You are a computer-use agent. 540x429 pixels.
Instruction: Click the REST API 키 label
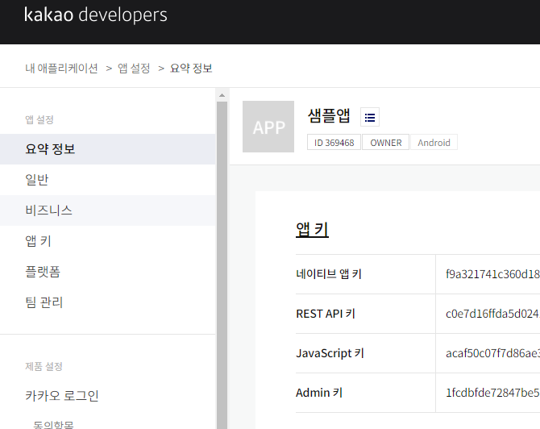coord(326,314)
